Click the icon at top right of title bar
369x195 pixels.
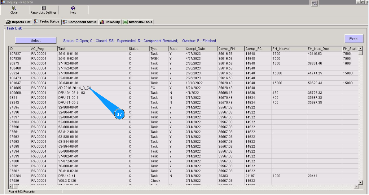(x=315, y=3)
